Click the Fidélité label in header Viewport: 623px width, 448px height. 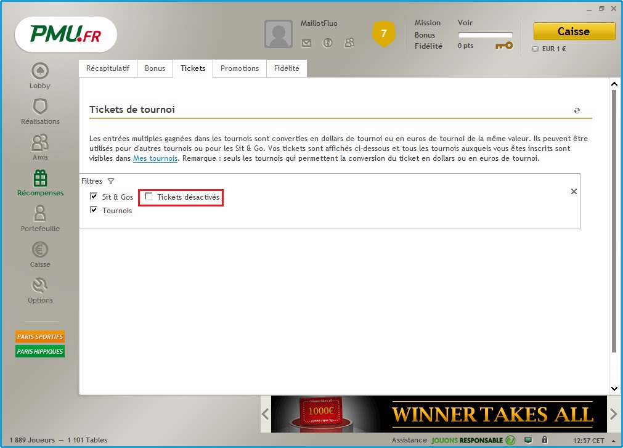click(x=428, y=46)
